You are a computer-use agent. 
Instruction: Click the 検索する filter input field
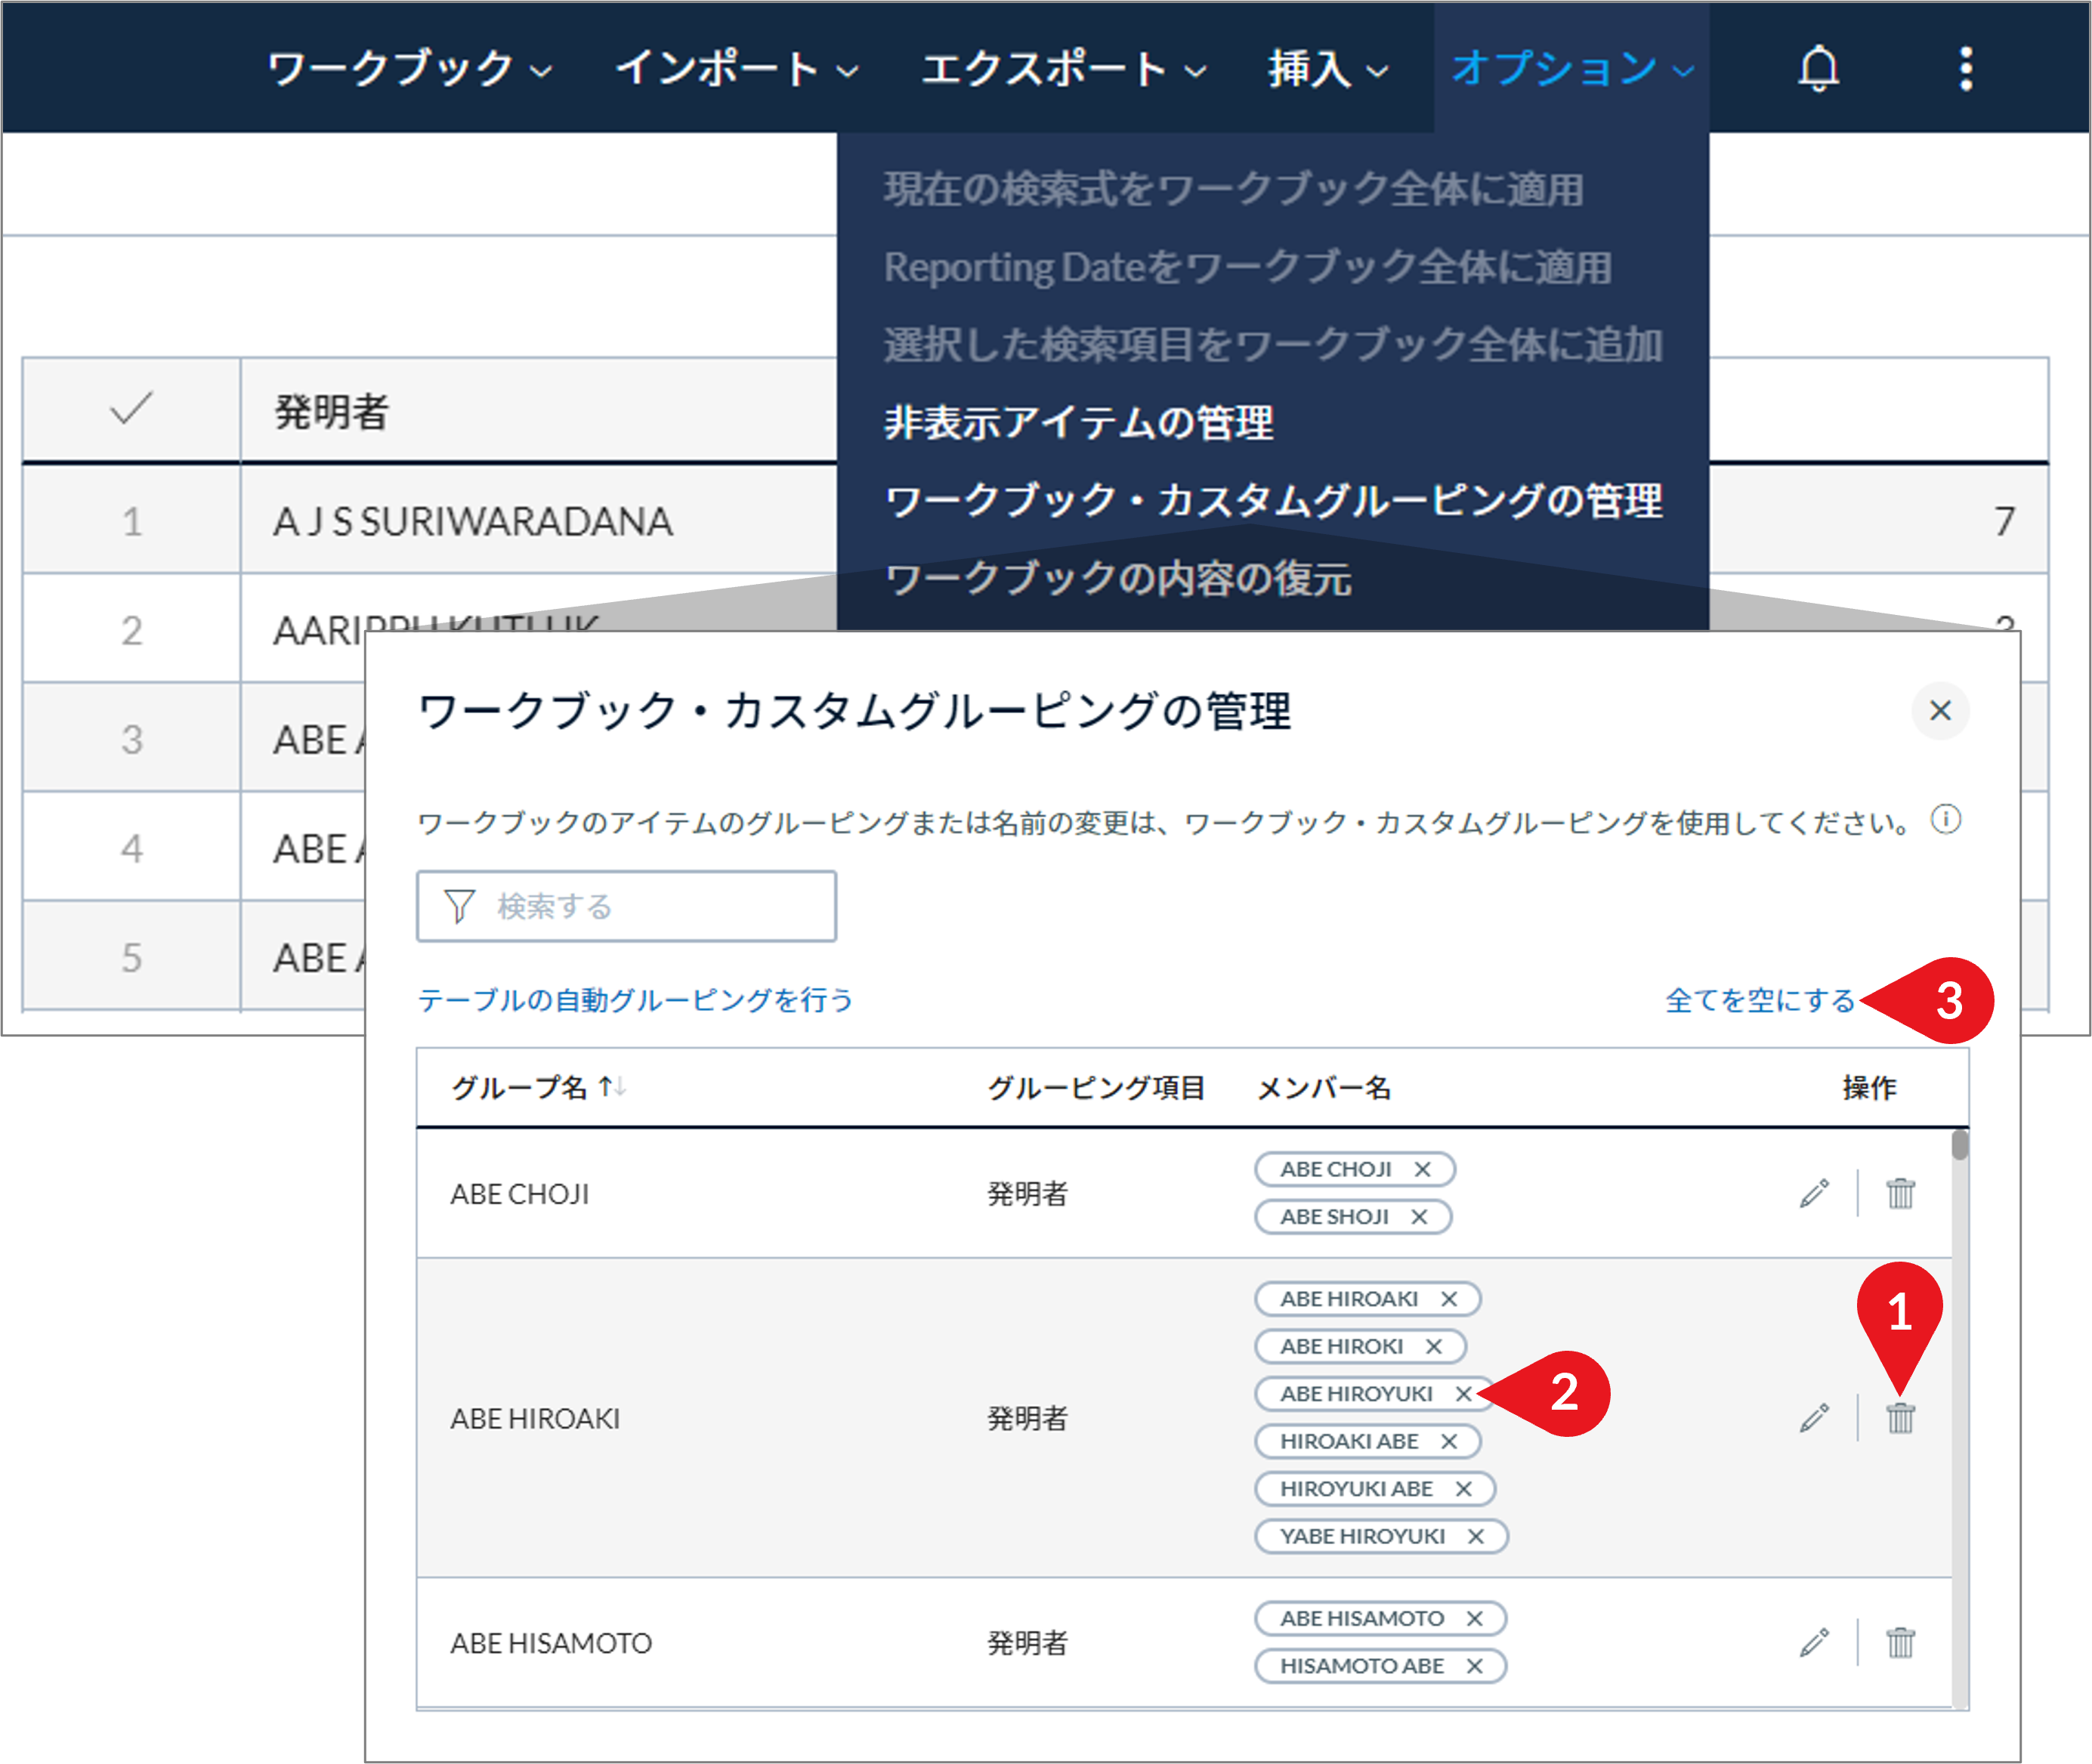(626, 906)
